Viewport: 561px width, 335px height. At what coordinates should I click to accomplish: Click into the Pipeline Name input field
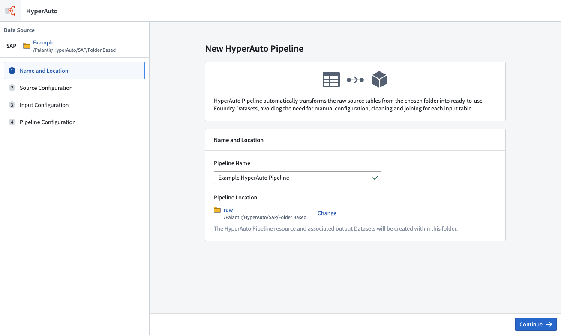point(297,178)
